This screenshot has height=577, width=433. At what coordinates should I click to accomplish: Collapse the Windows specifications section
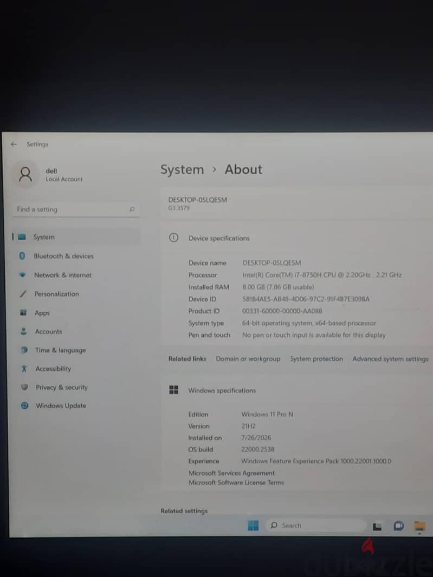tap(296, 390)
